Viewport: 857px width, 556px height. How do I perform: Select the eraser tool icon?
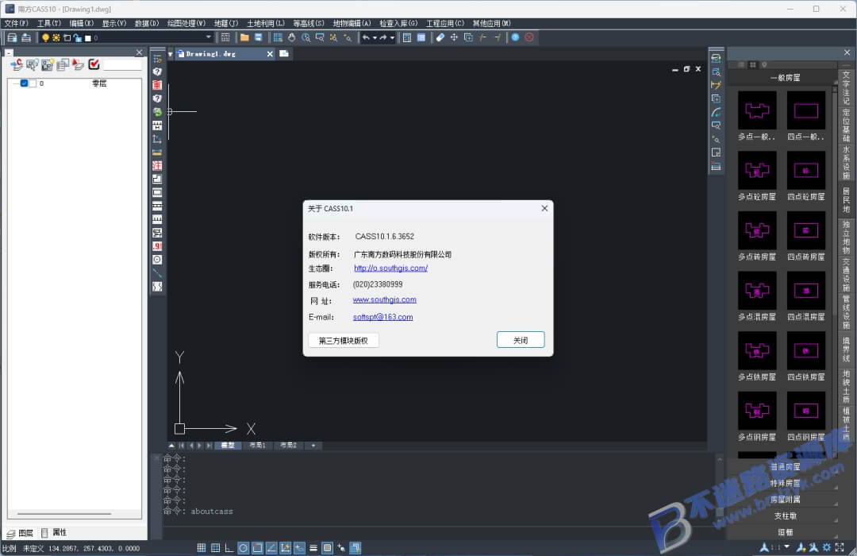point(440,37)
